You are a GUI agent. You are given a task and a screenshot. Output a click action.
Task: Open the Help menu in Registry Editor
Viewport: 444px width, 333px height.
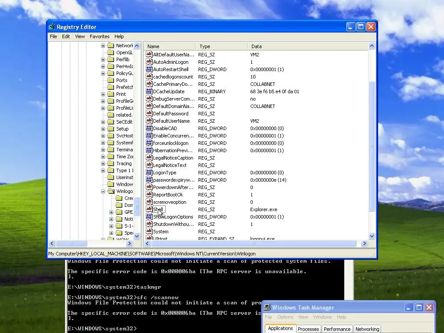[x=119, y=36]
